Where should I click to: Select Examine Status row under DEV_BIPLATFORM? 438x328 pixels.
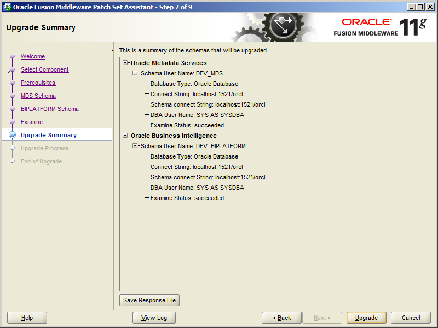pos(187,198)
